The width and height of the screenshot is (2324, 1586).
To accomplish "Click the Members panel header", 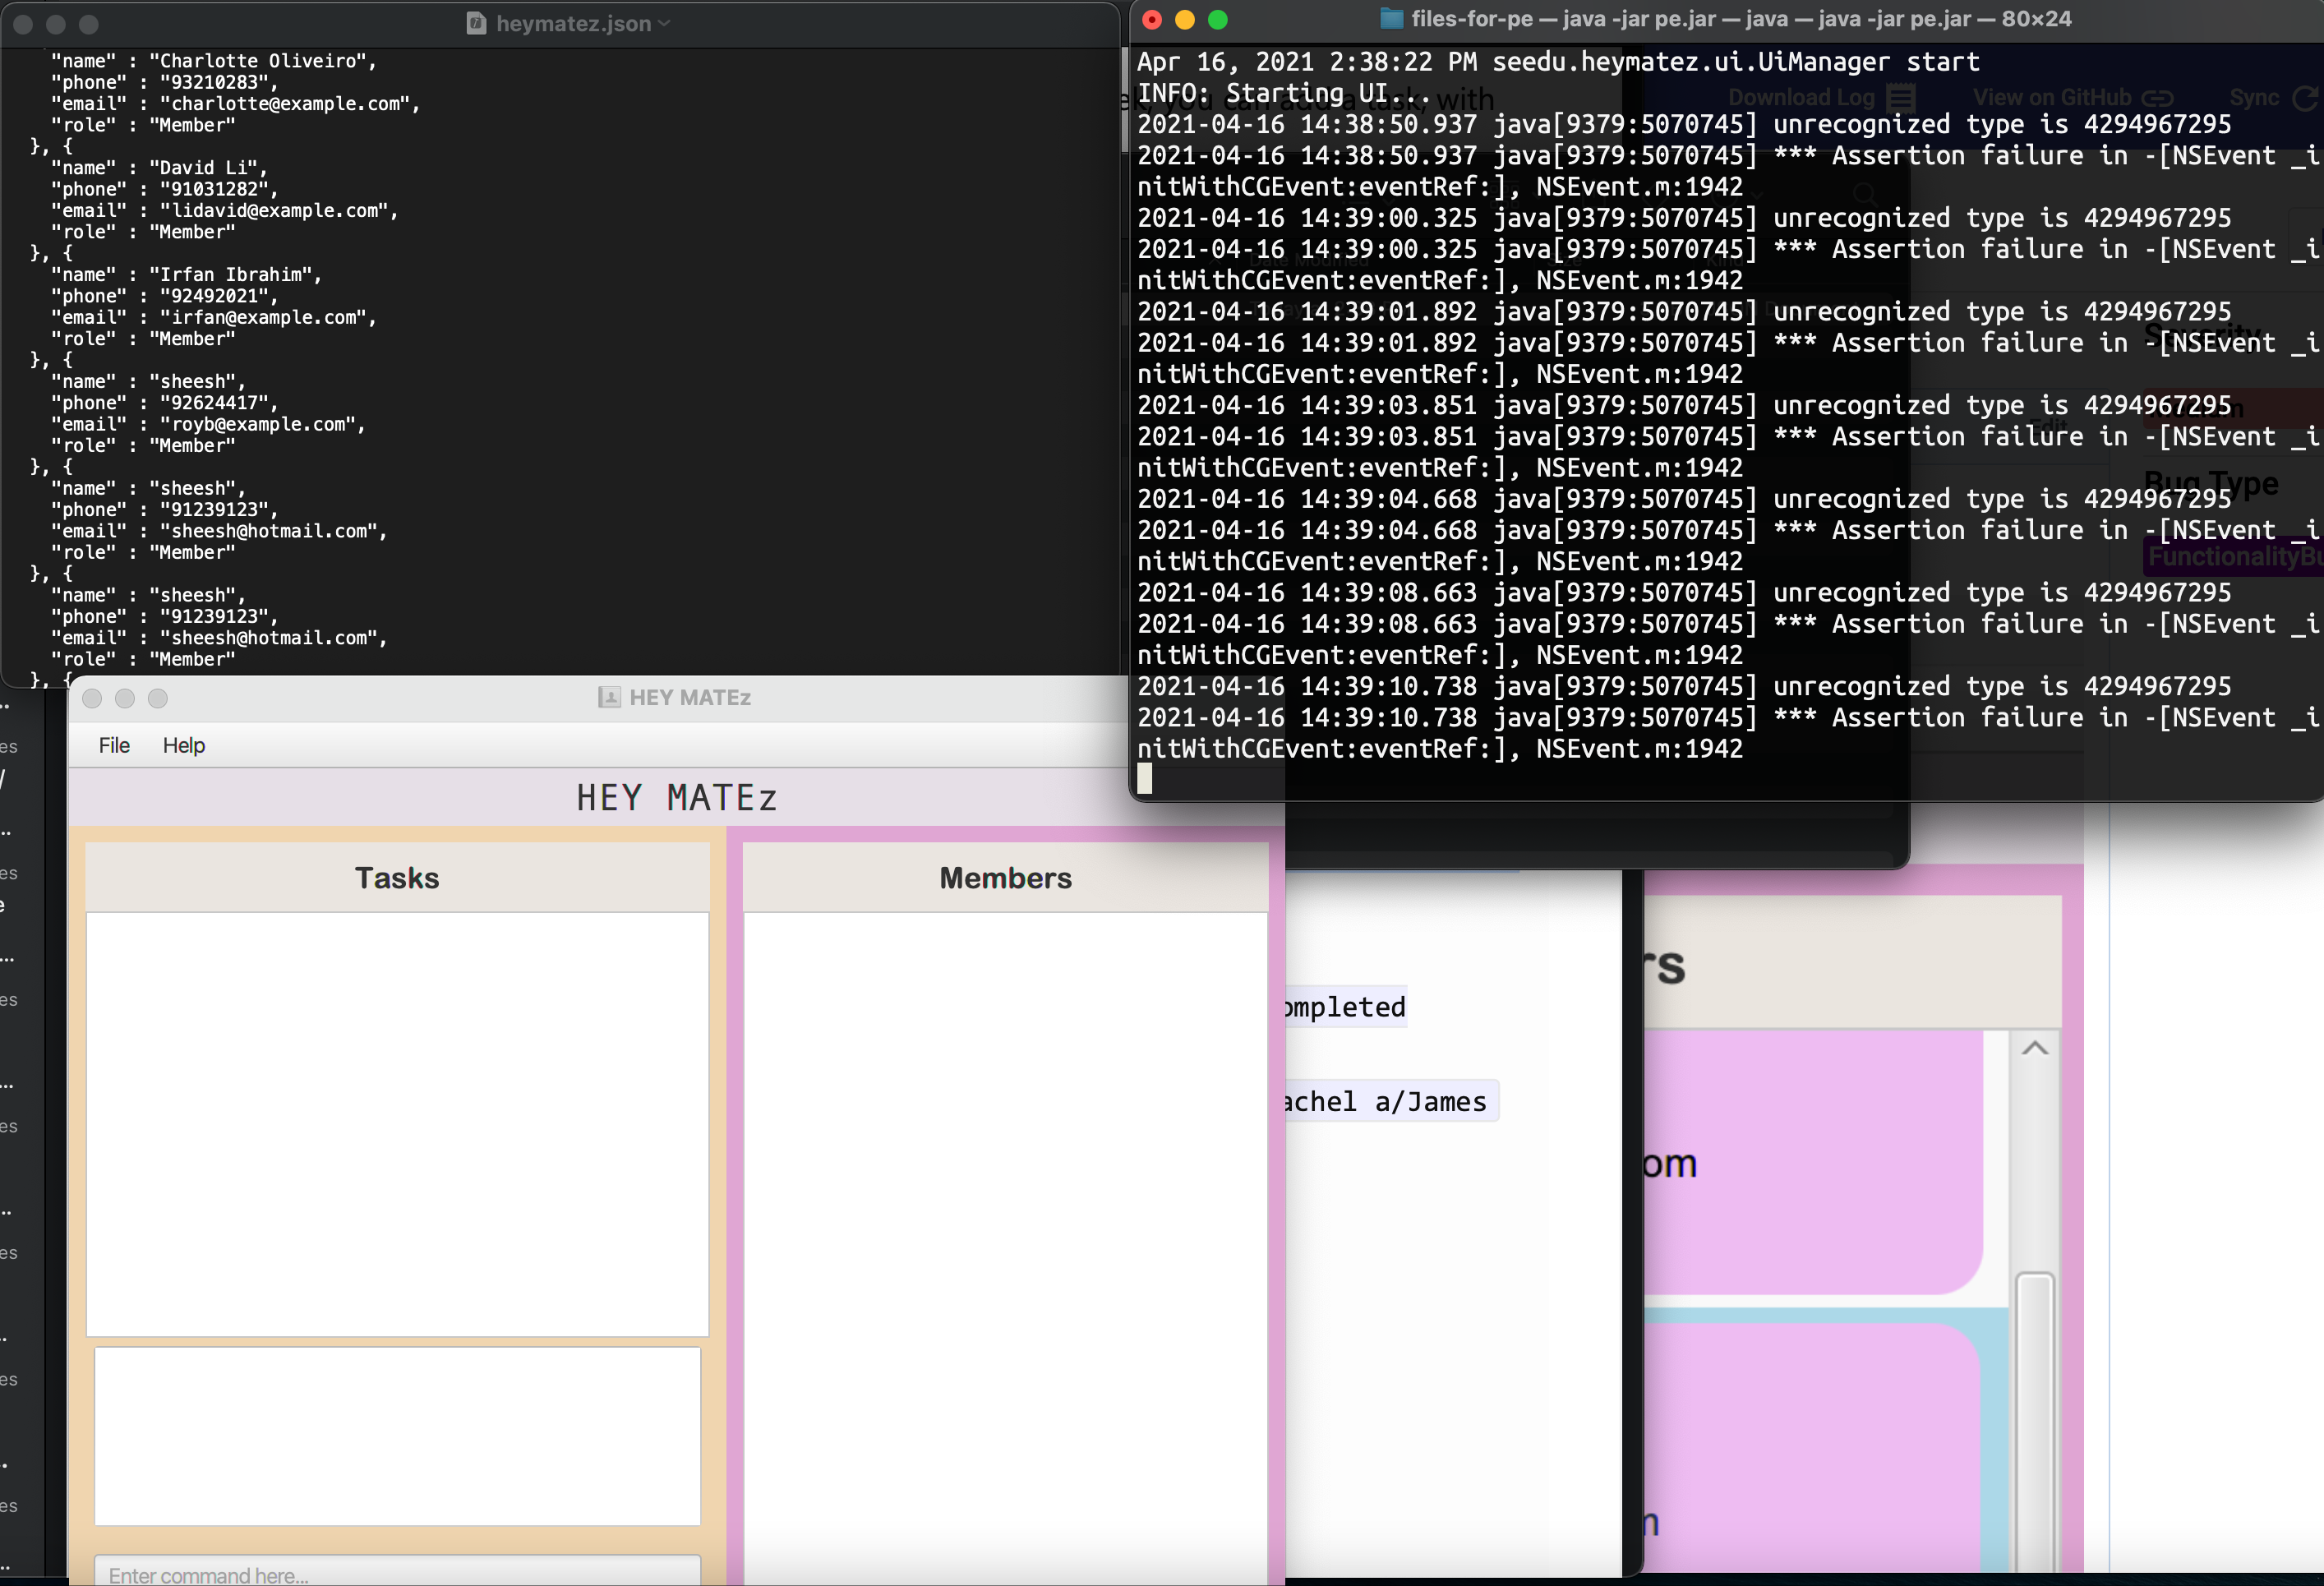I will pyautogui.click(x=1005, y=877).
